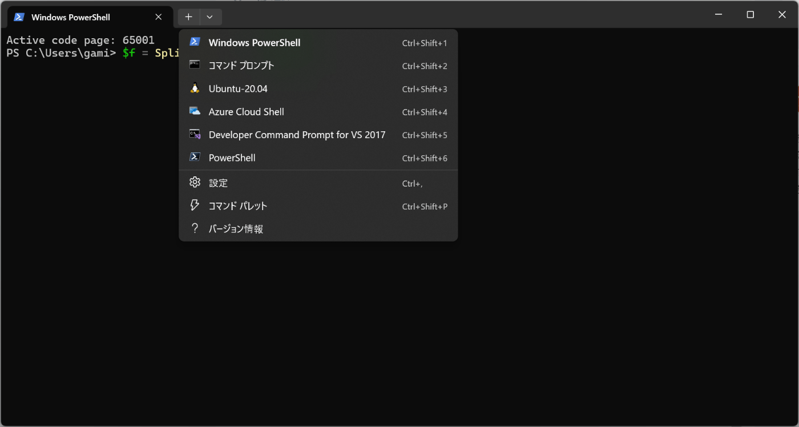Click the Ctrl+Shift+1 shortcut label
Viewport: 799px width, 427px height.
(x=425, y=43)
